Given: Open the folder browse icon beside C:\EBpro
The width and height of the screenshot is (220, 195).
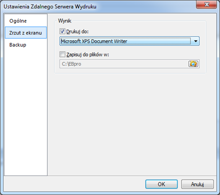Looking at the screenshot, I should pyautogui.click(x=193, y=64).
